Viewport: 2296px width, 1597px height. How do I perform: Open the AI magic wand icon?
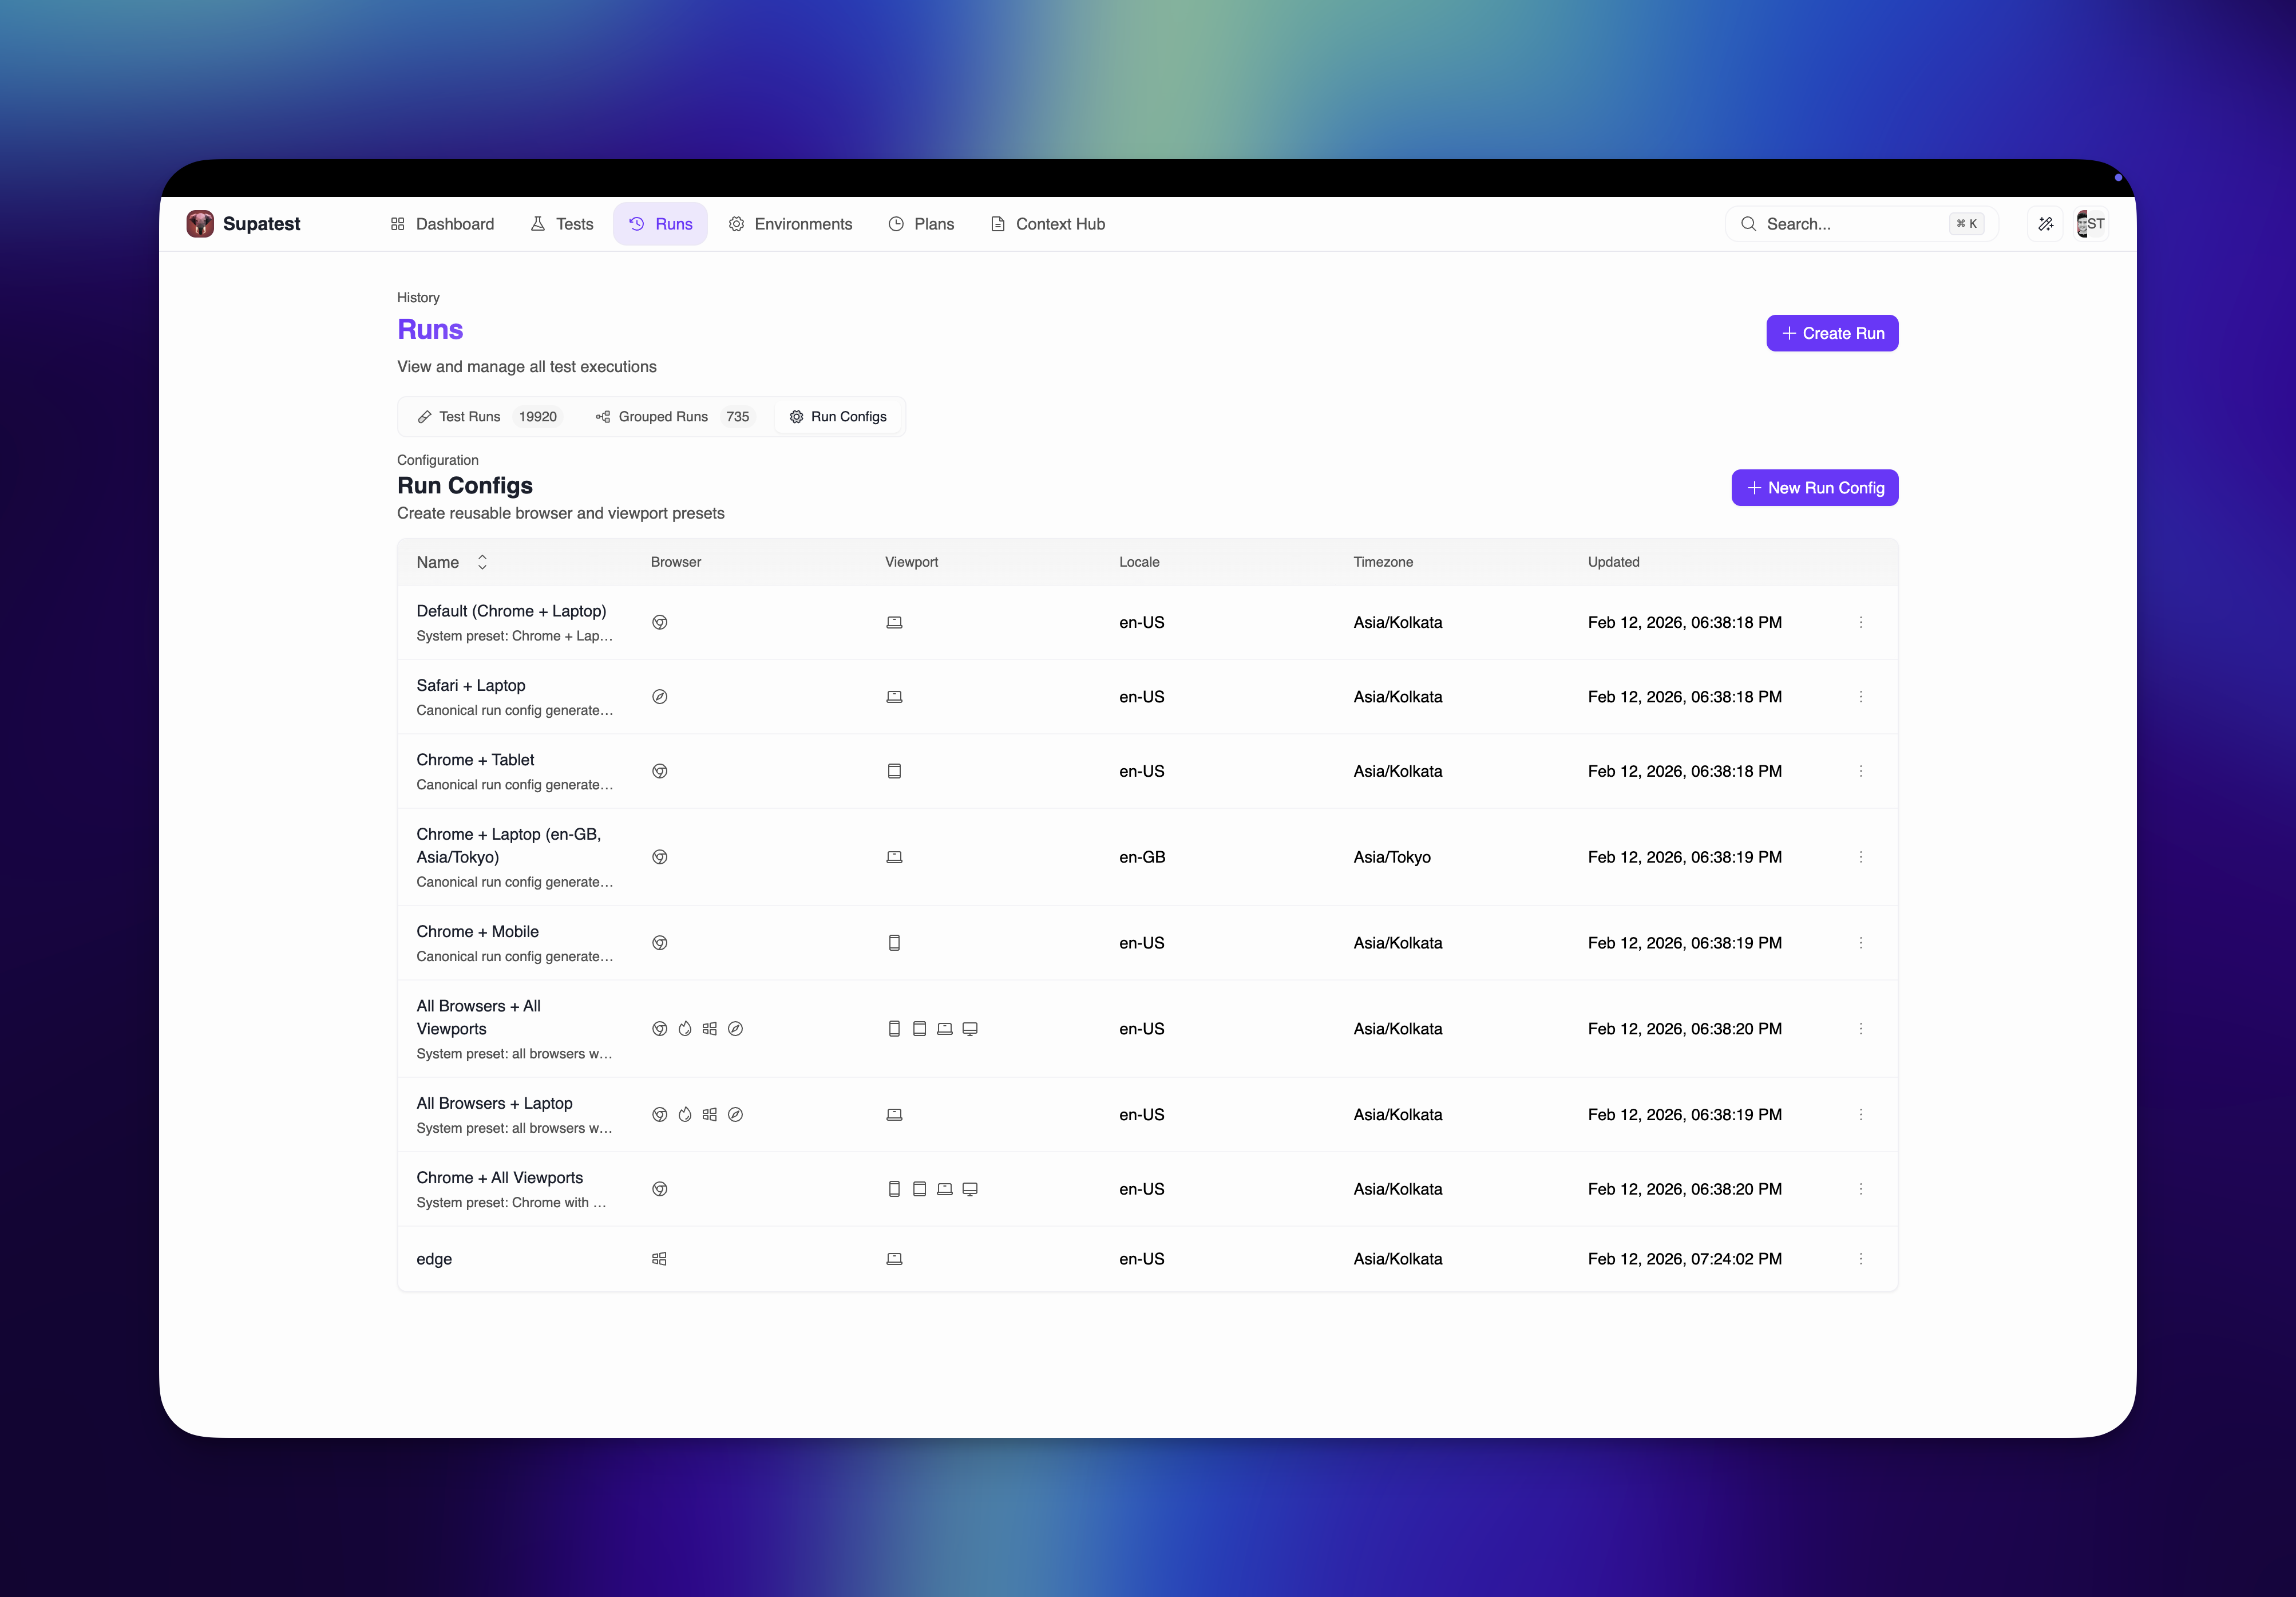pos(2045,224)
